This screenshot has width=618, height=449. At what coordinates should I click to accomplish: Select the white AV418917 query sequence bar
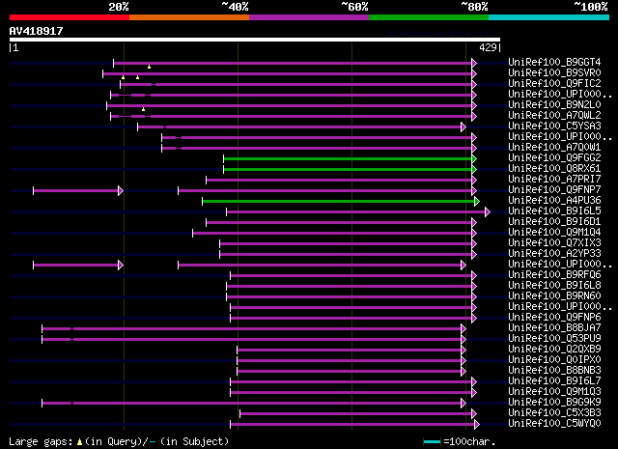click(x=255, y=40)
